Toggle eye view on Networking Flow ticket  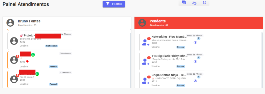click(195, 43)
